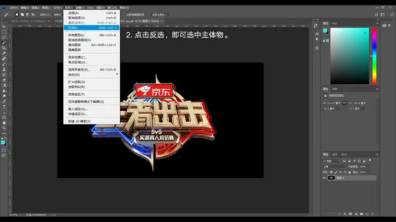This screenshot has height=222, width=396.
Task: Select the Hand tool
Action: 4,123
